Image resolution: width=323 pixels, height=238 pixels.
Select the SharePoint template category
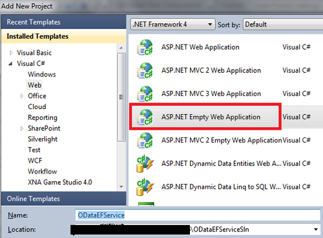click(44, 128)
